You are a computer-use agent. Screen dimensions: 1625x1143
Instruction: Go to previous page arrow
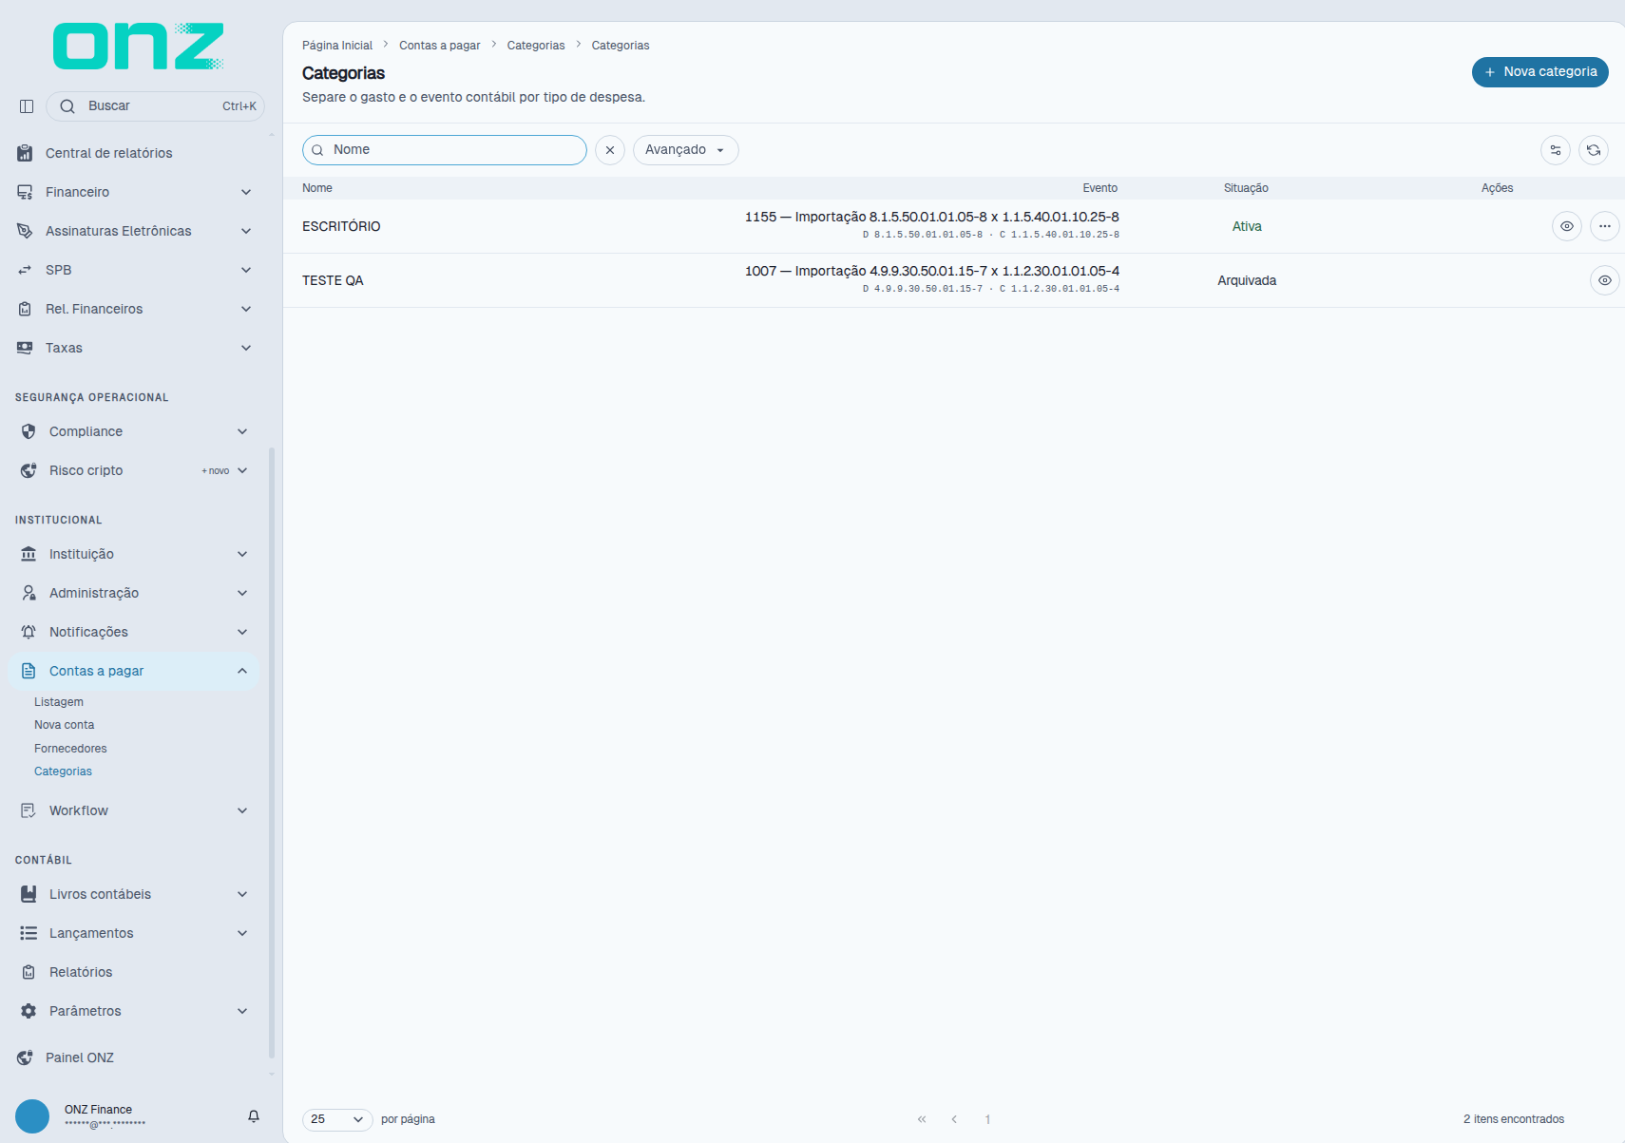click(954, 1119)
